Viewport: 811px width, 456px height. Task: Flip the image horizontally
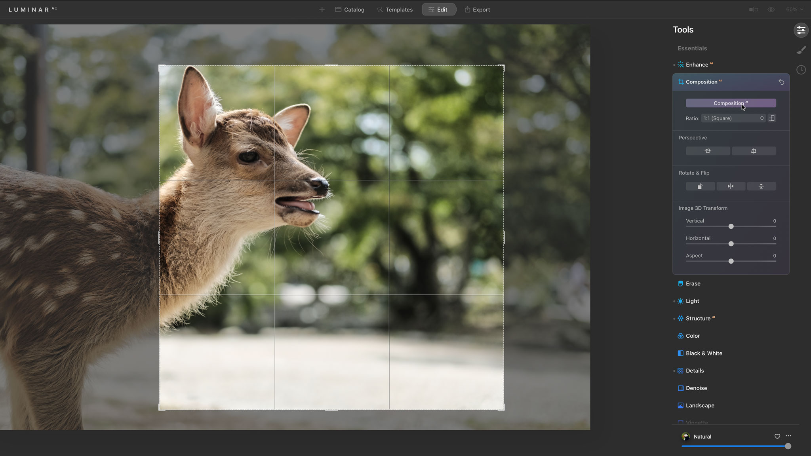731,186
